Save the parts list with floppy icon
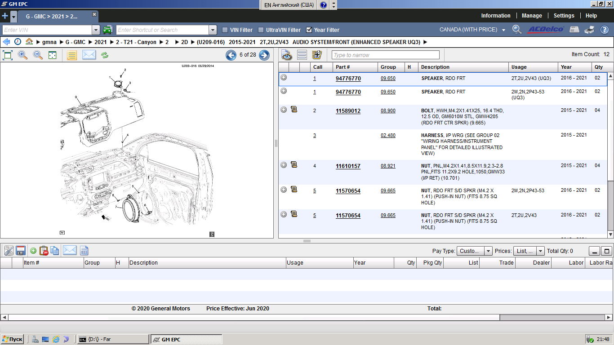The height and width of the screenshot is (345, 614). pyautogui.click(x=20, y=251)
